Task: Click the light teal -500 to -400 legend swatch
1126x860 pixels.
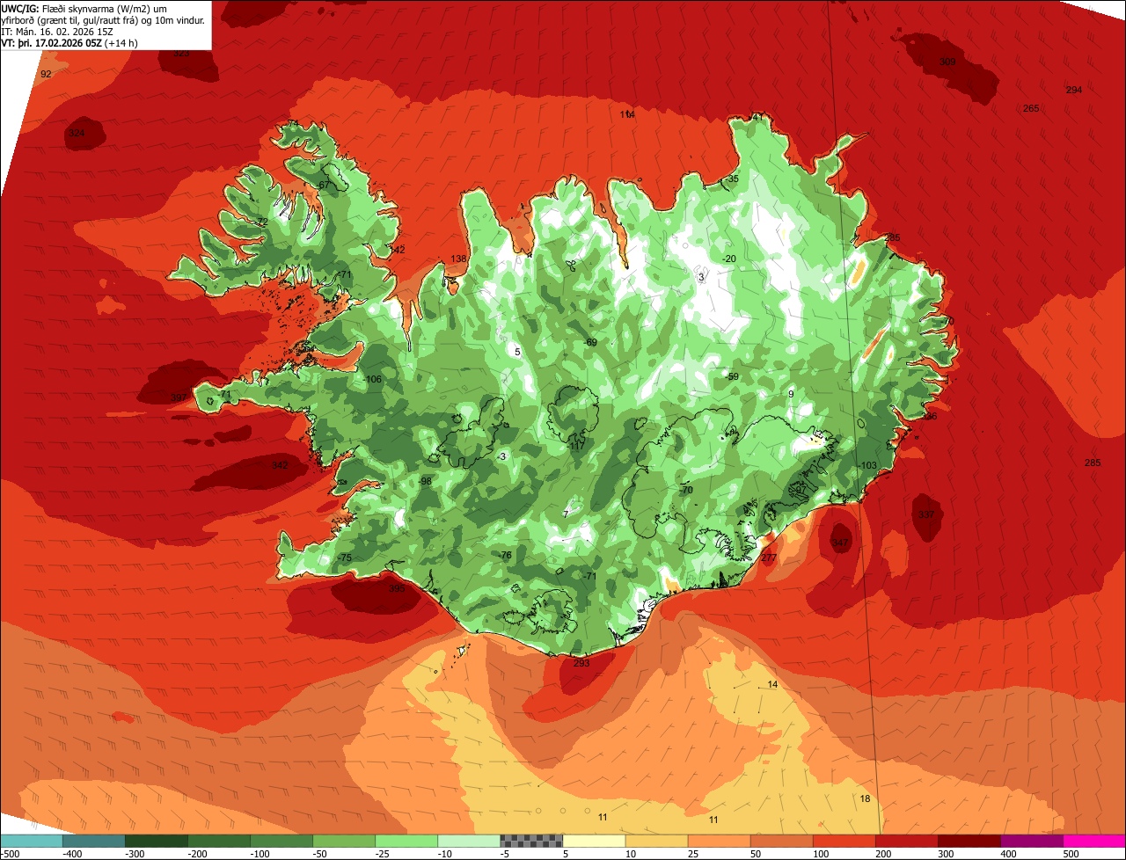Action: [32, 841]
